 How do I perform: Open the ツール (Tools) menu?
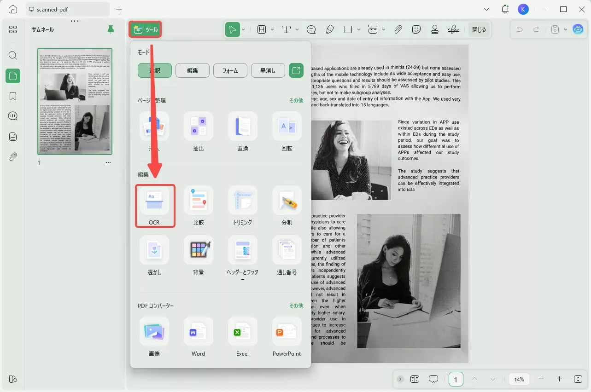[145, 29]
